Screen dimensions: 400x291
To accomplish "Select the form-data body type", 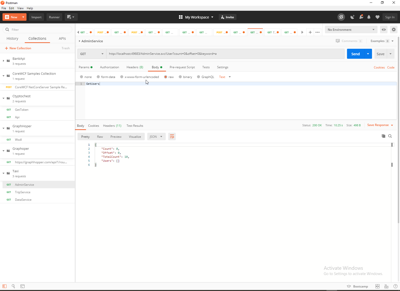I will click(98, 77).
